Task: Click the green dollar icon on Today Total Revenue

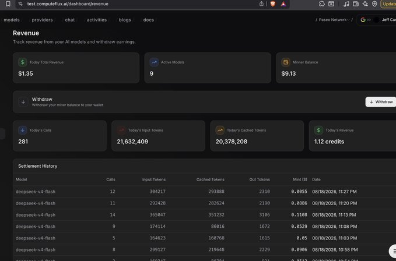Action: pos(23,62)
